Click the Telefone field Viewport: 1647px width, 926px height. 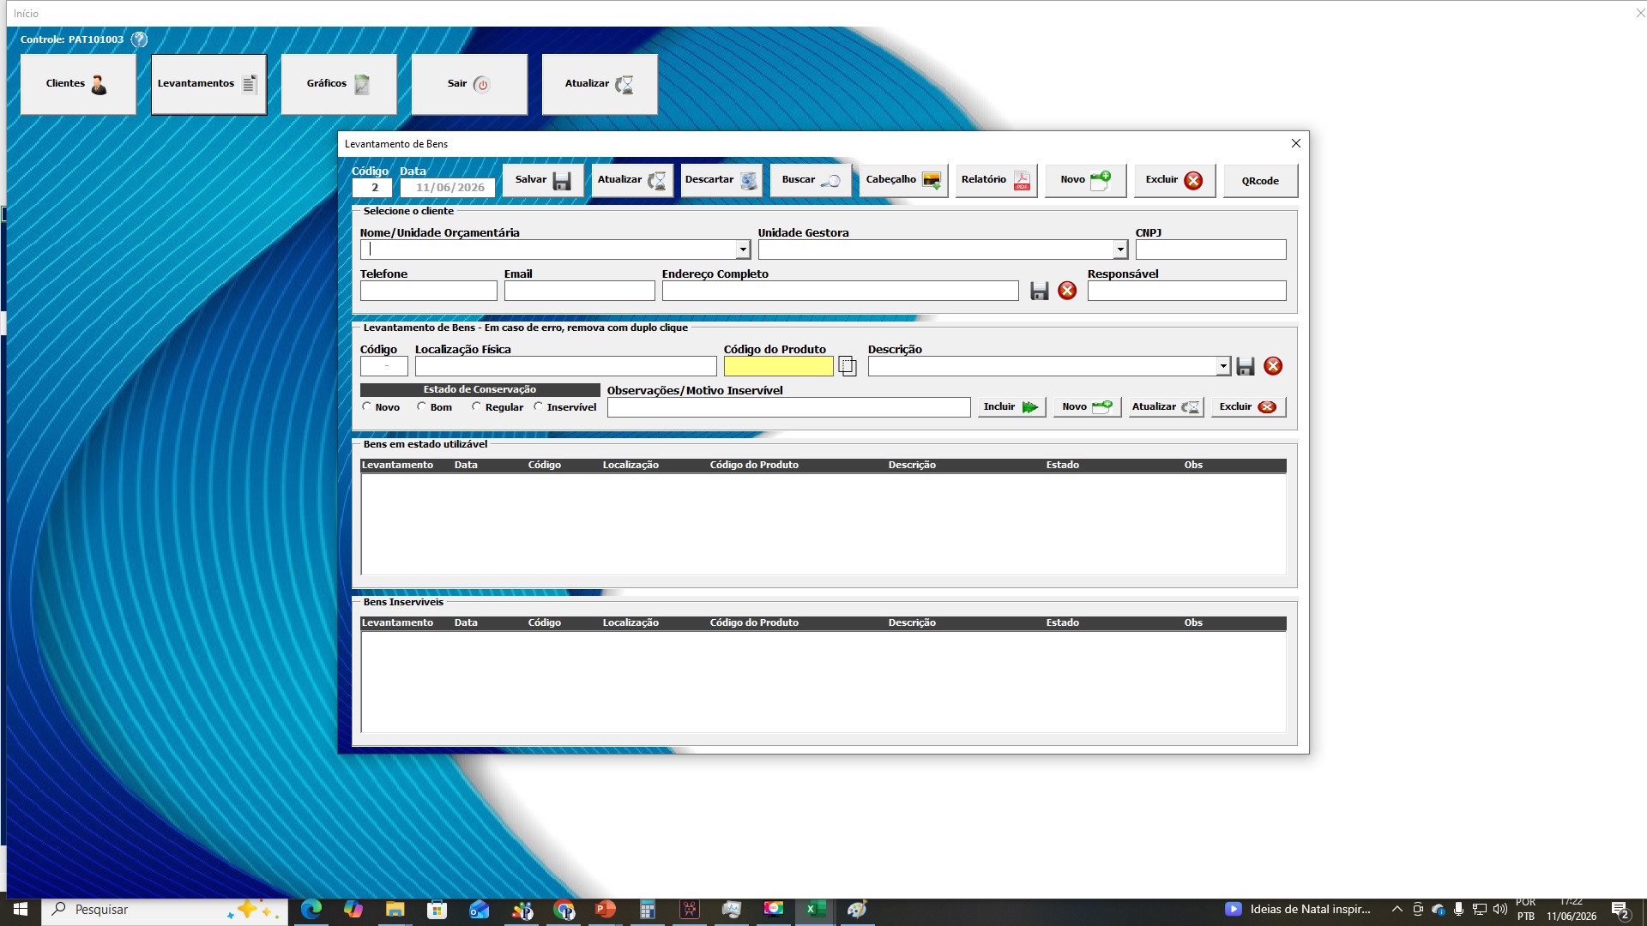428,291
